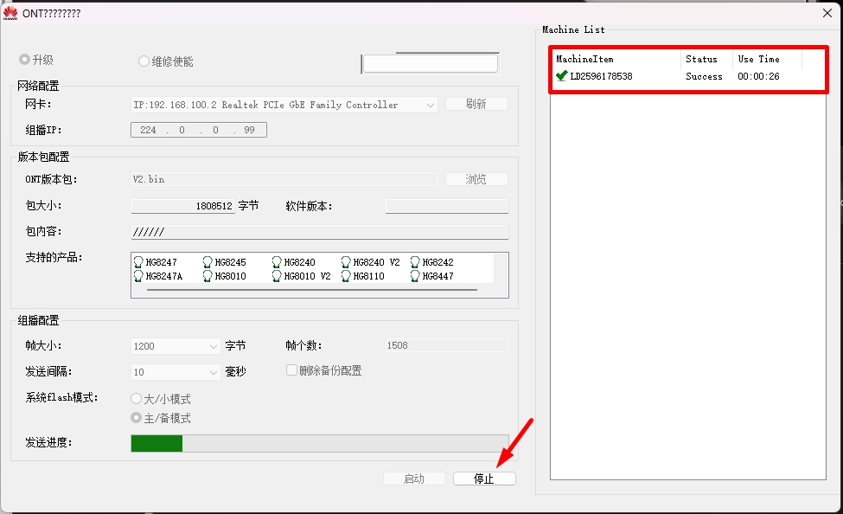The image size is (843, 514).
Task: Choose the 主/备模式 flash mode option
Action: 136,418
